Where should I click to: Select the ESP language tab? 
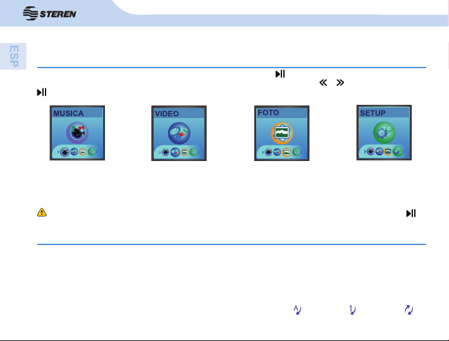tap(13, 56)
